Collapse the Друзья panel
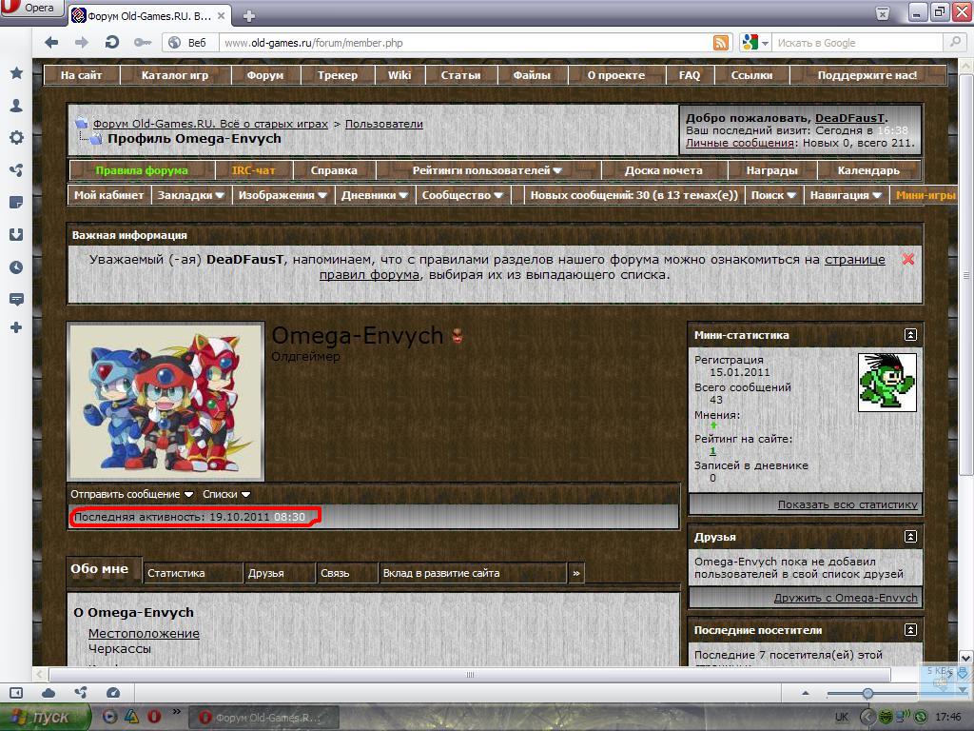The width and height of the screenshot is (974, 731). coord(910,537)
